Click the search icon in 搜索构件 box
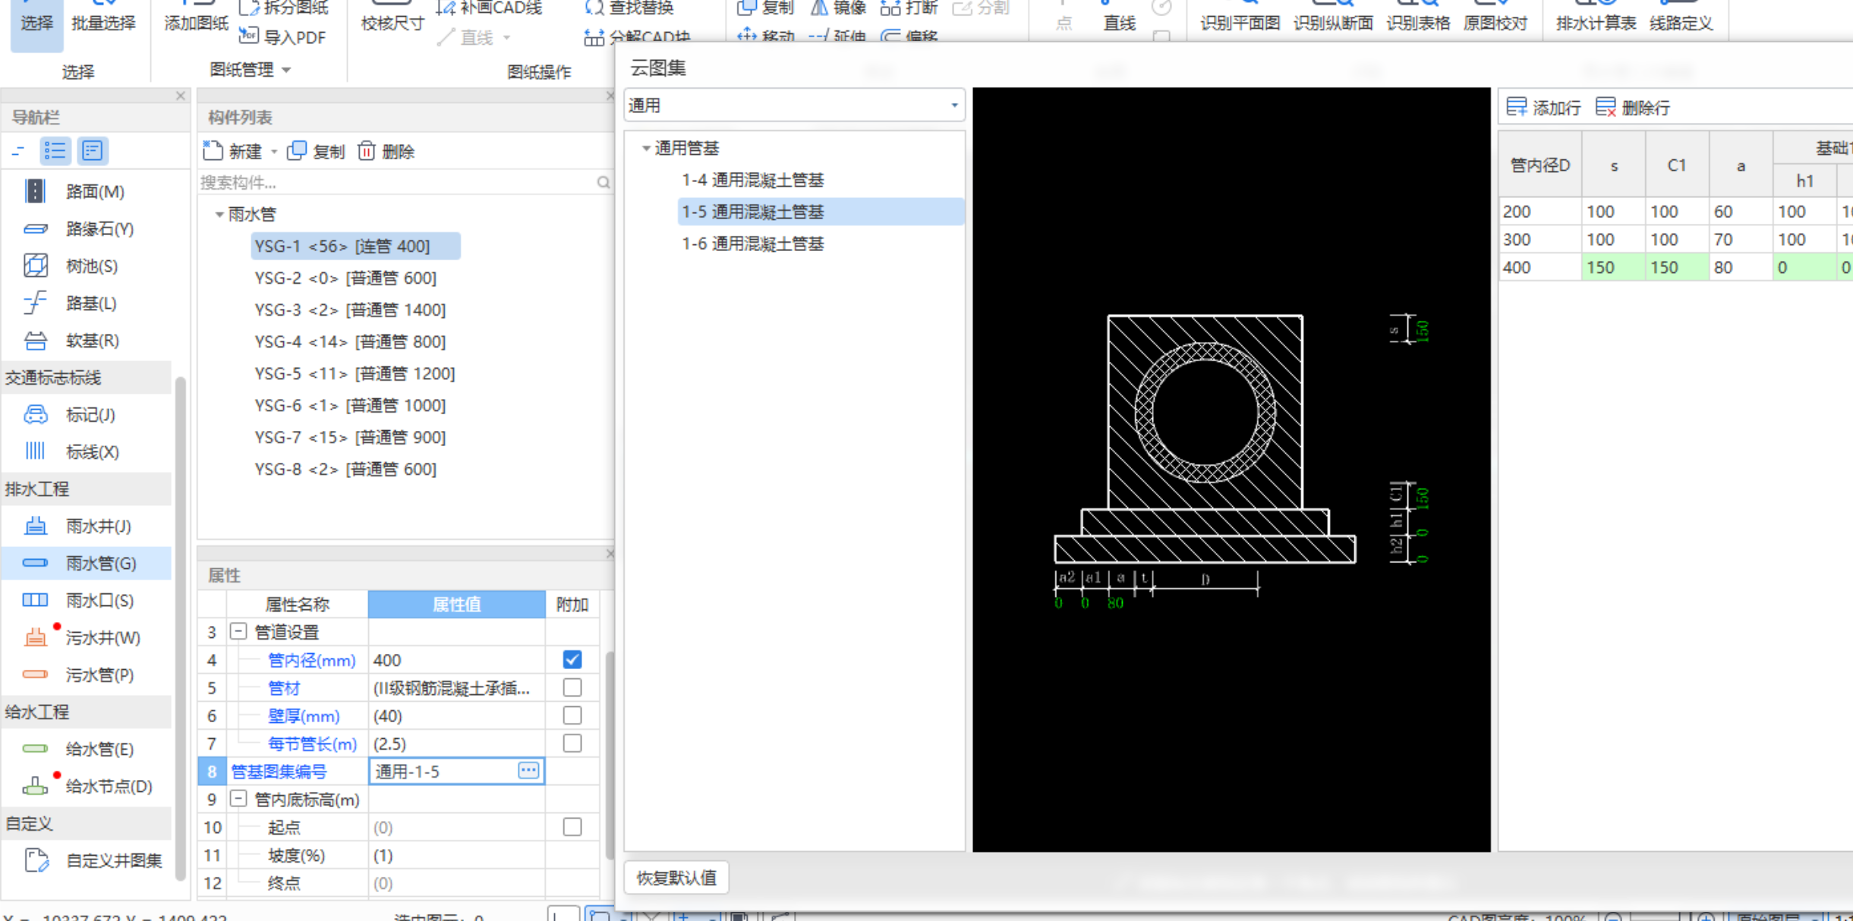Image resolution: width=1853 pixels, height=921 pixels. tap(603, 182)
